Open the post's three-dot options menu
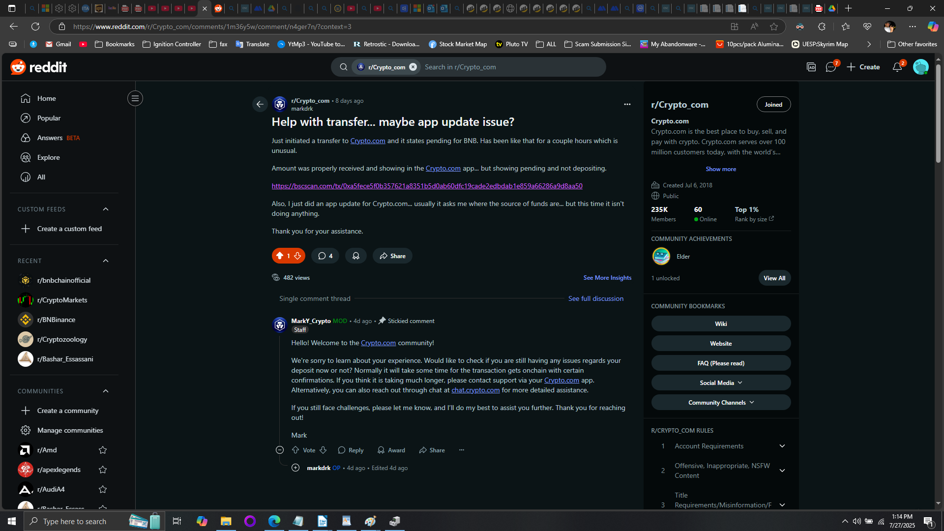This screenshot has height=531, width=944. tap(627, 104)
